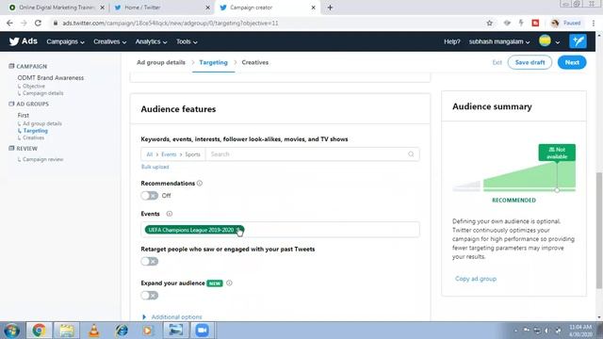Click the page vertical scrollbar
This screenshot has height=339, width=603.
point(599,231)
